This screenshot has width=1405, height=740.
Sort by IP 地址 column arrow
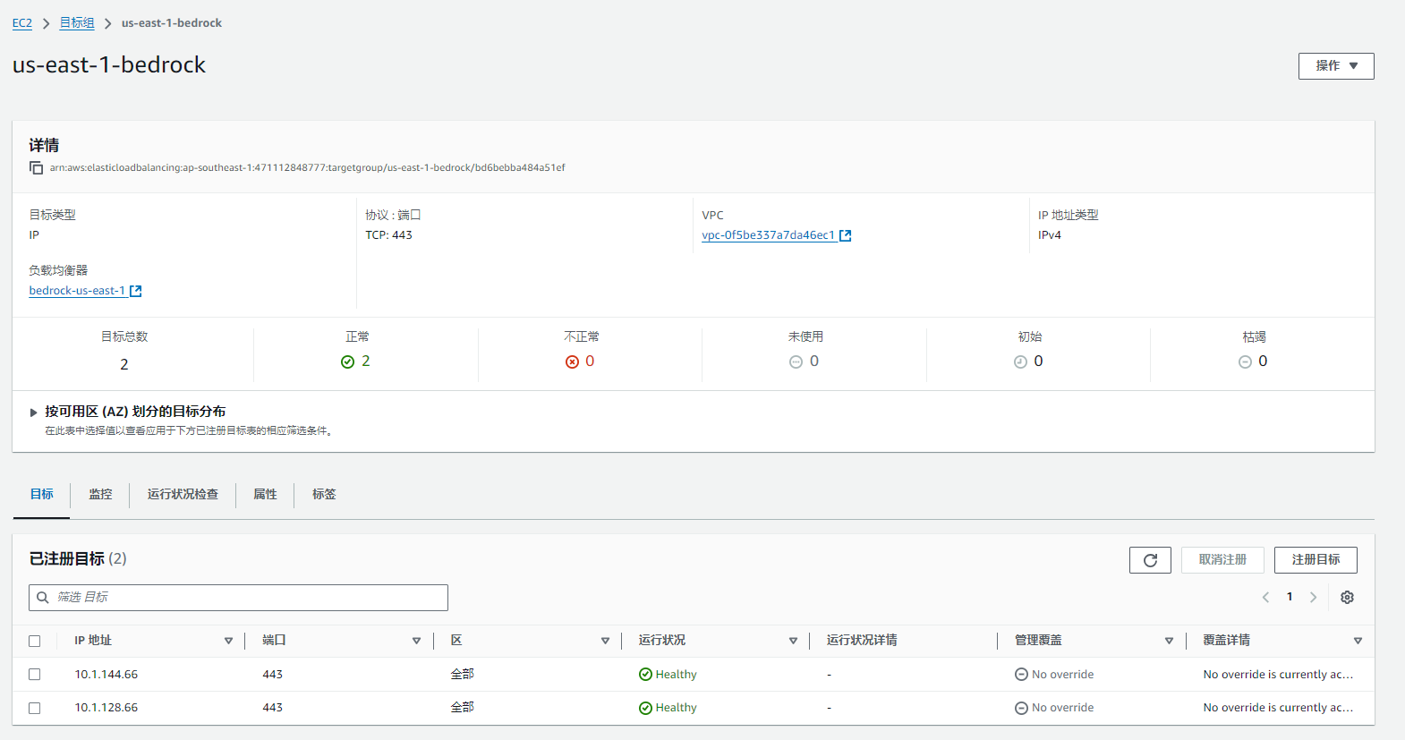(x=228, y=641)
